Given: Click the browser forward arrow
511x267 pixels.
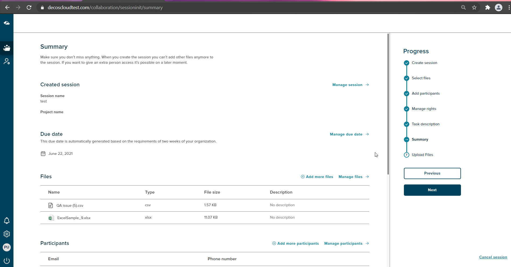Looking at the screenshot, I should tap(18, 8).
